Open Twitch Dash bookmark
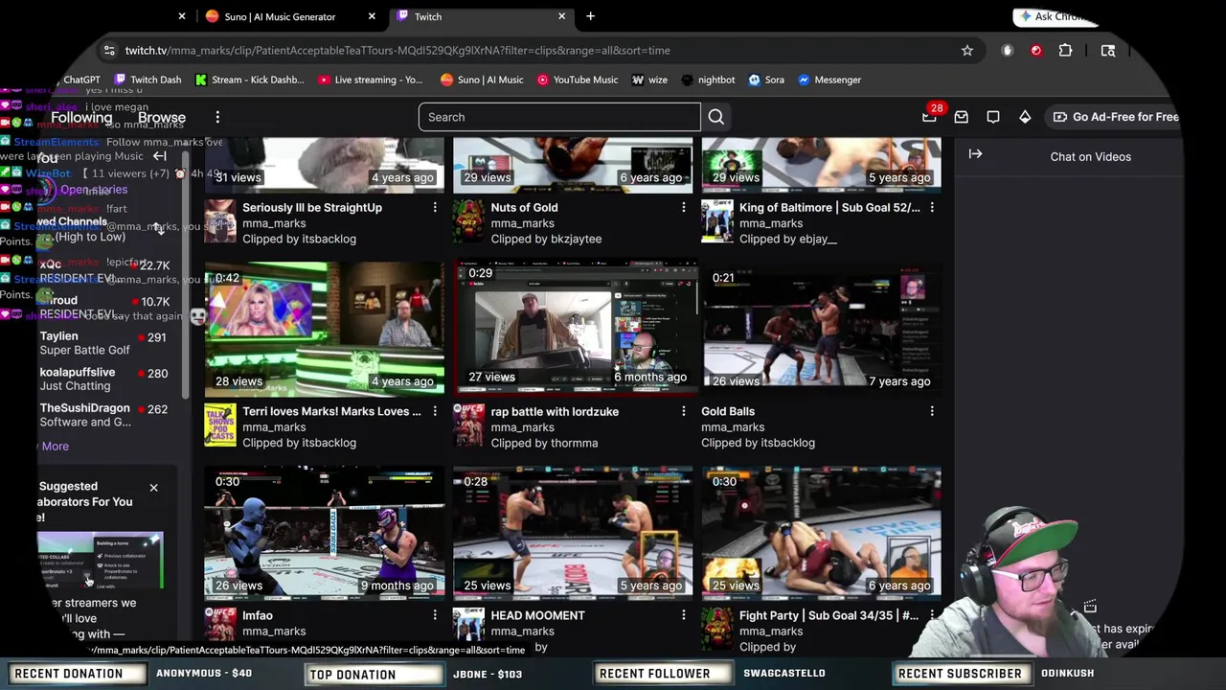Image resolution: width=1226 pixels, height=690 pixels. pos(148,80)
